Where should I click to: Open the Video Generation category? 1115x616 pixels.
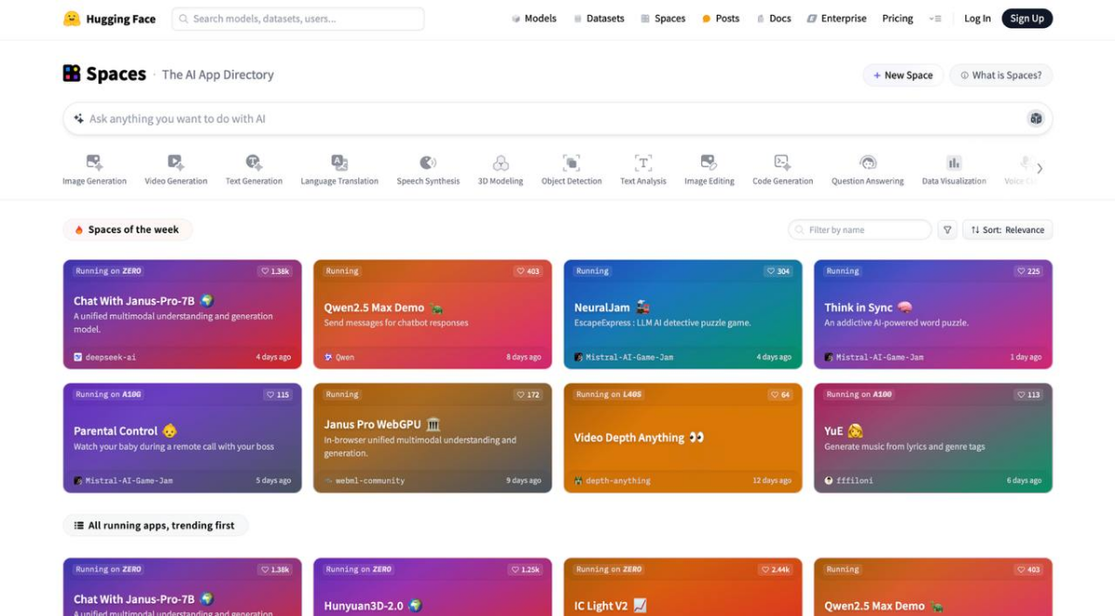point(176,170)
